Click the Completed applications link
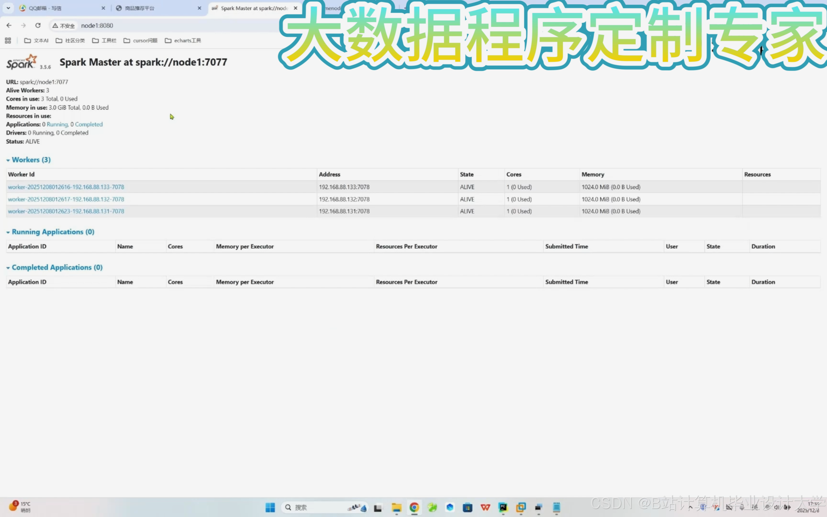The width and height of the screenshot is (827, 517). pos(89,124)
